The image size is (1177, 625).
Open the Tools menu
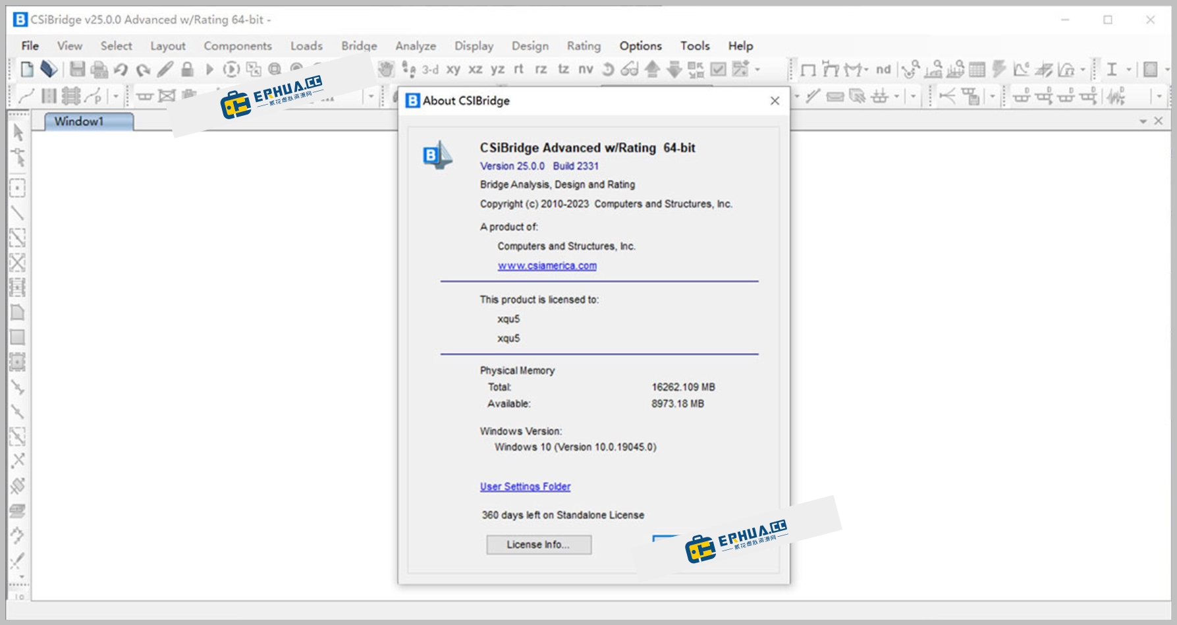coord(695,46)
